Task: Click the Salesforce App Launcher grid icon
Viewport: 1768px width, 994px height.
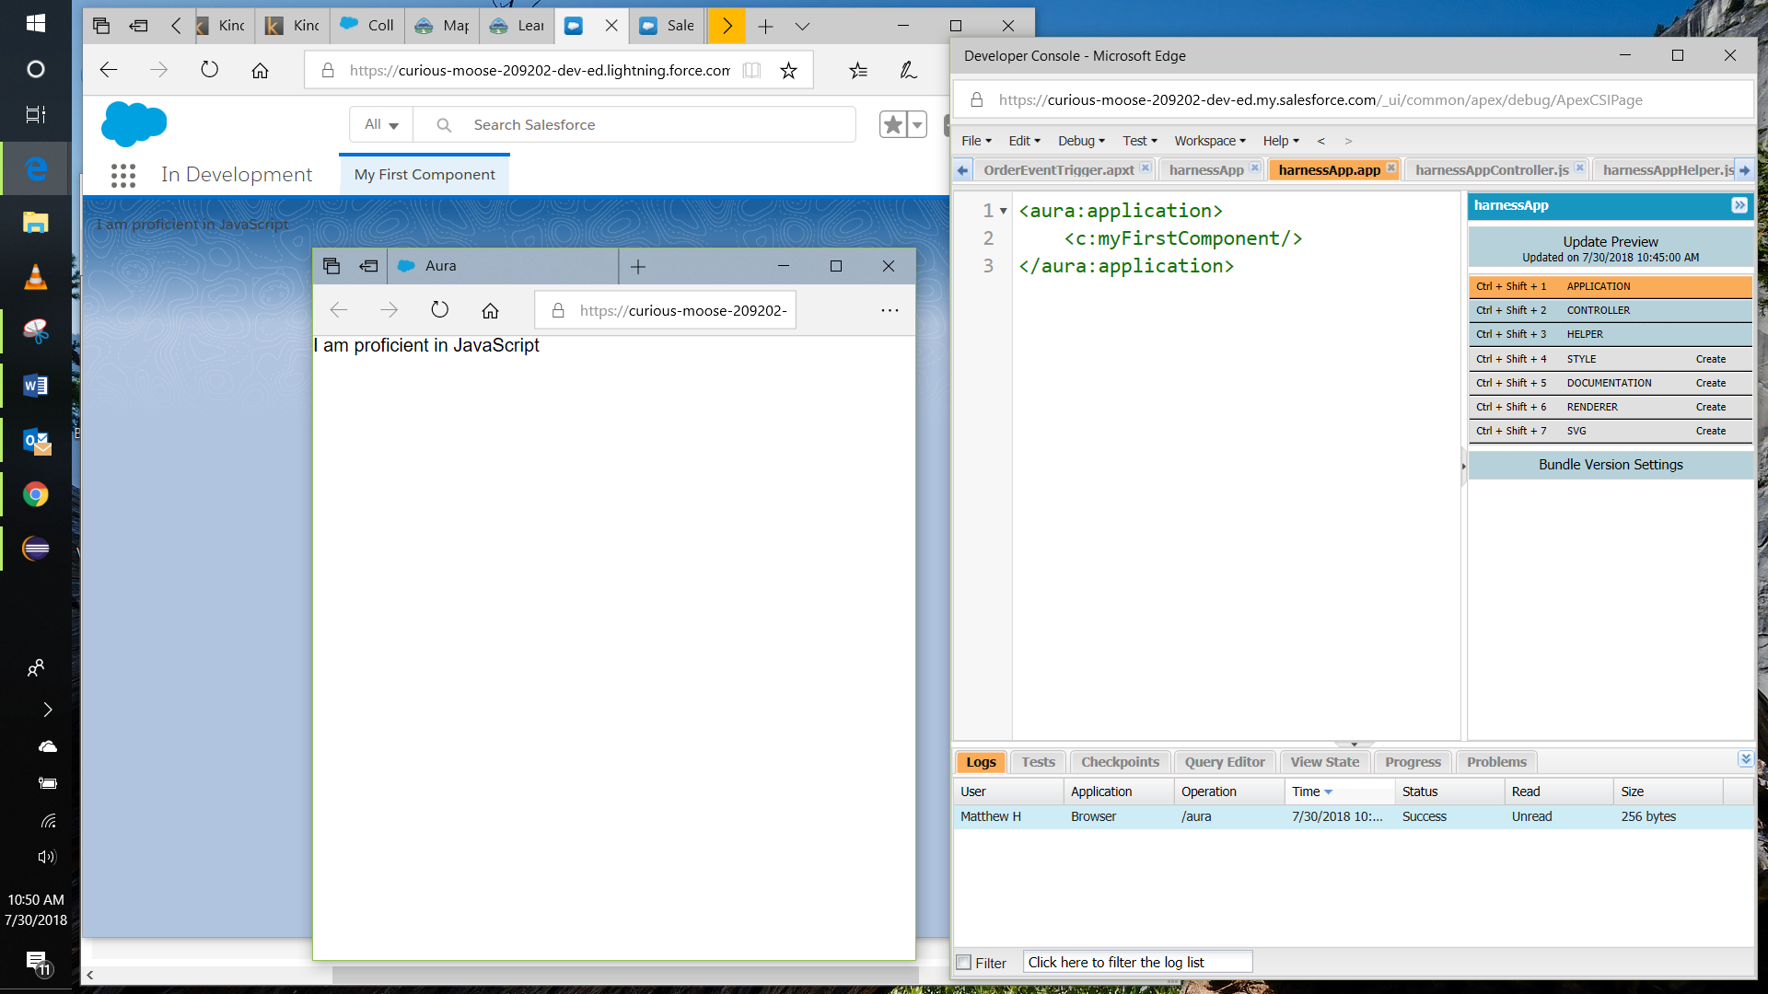Action: [x=123, y=175]
